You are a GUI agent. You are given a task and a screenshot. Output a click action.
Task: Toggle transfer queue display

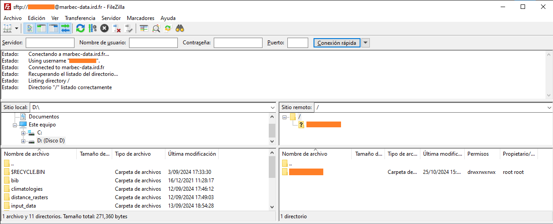(x=66, y=28)
